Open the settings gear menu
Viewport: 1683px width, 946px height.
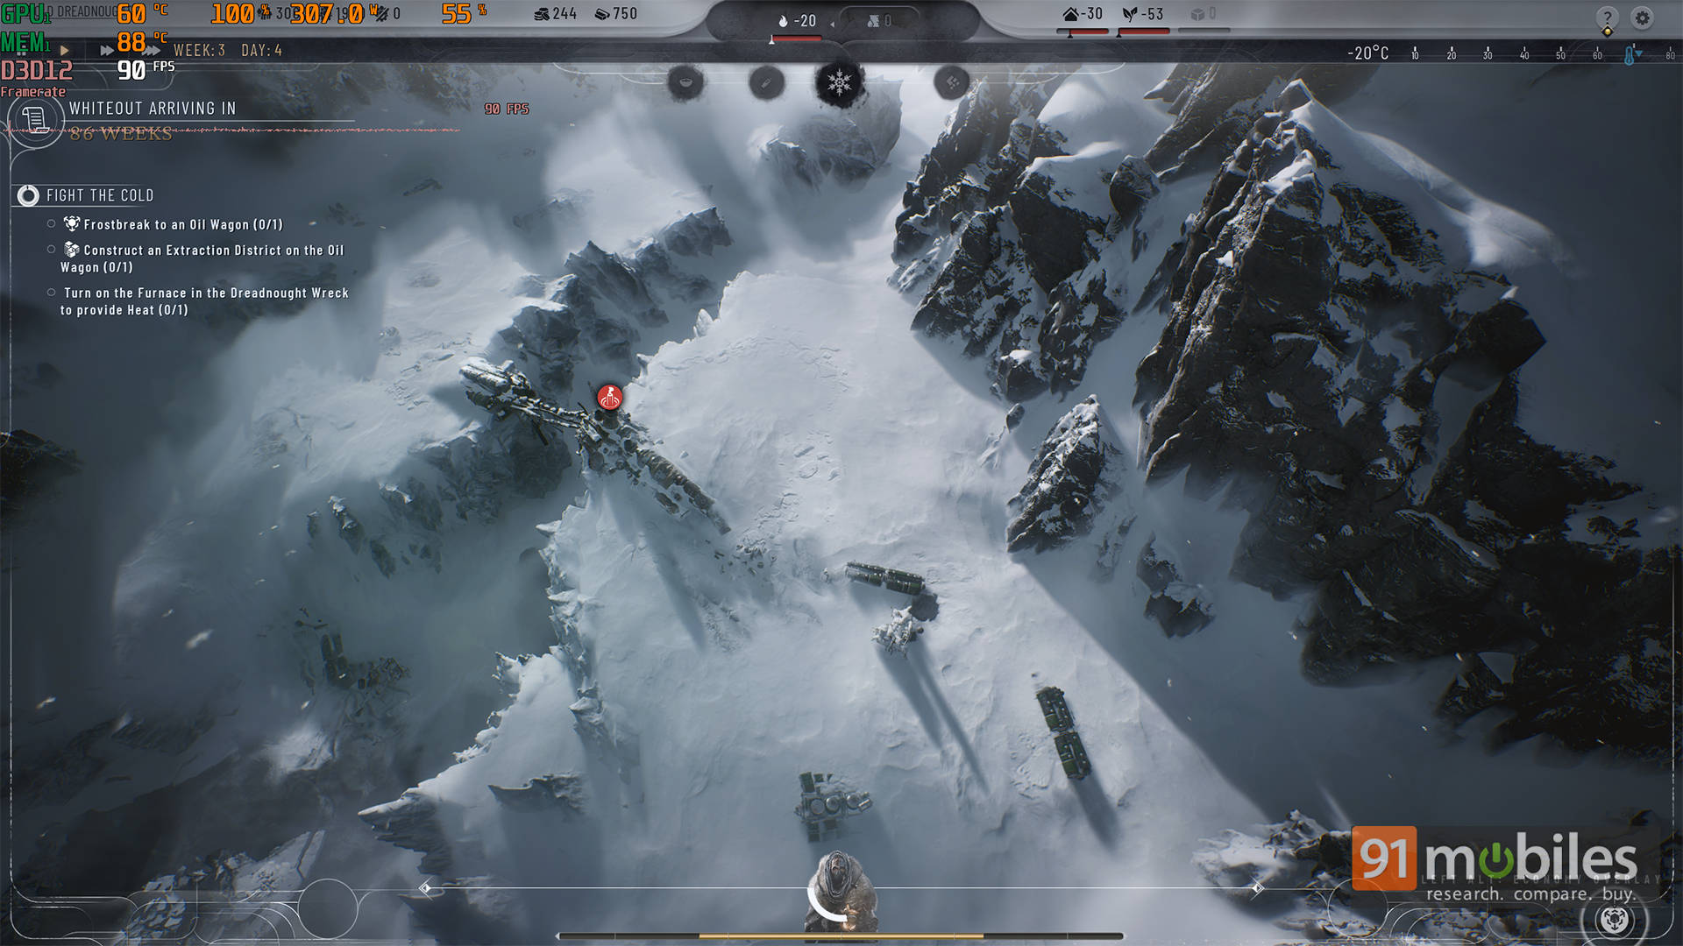pos(1643,18)
